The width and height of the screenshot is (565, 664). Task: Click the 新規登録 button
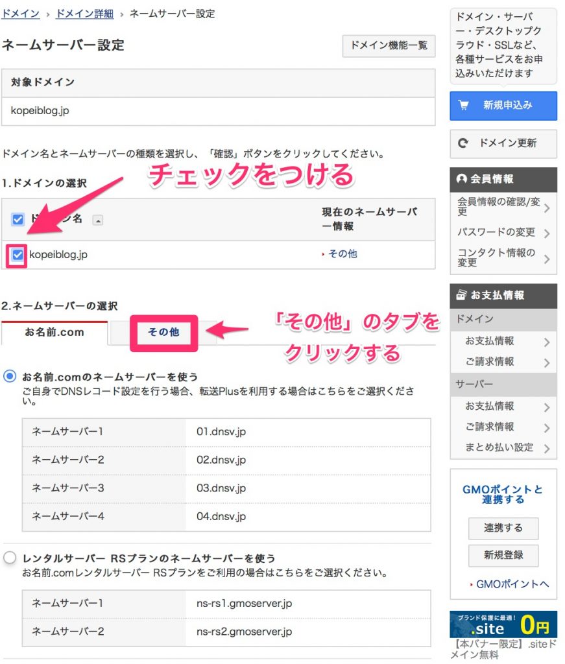503,555
